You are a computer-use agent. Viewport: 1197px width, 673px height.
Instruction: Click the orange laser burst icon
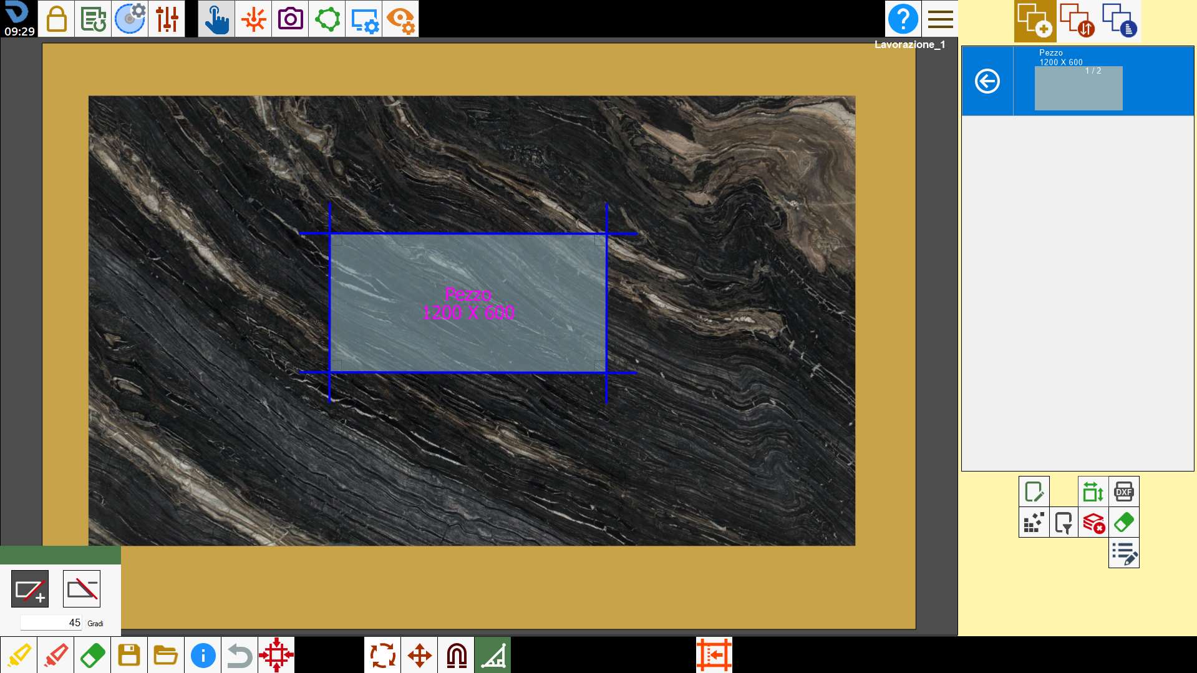pos(253,19)
